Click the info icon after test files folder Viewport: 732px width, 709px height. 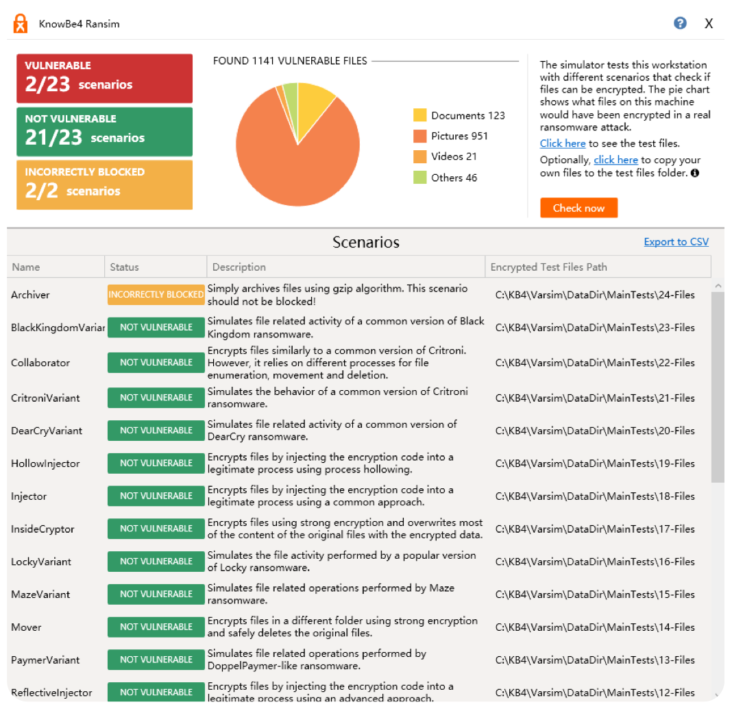pyautogui.click(x=695, y=173)
